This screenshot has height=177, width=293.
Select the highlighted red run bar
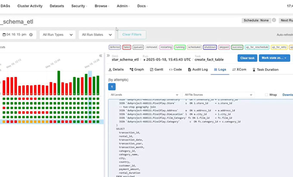coord(90,86)
